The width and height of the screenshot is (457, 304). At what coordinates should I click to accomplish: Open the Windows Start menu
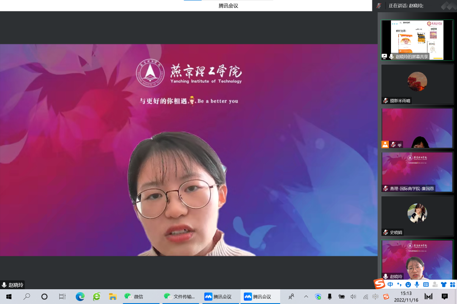click(8, 296)
